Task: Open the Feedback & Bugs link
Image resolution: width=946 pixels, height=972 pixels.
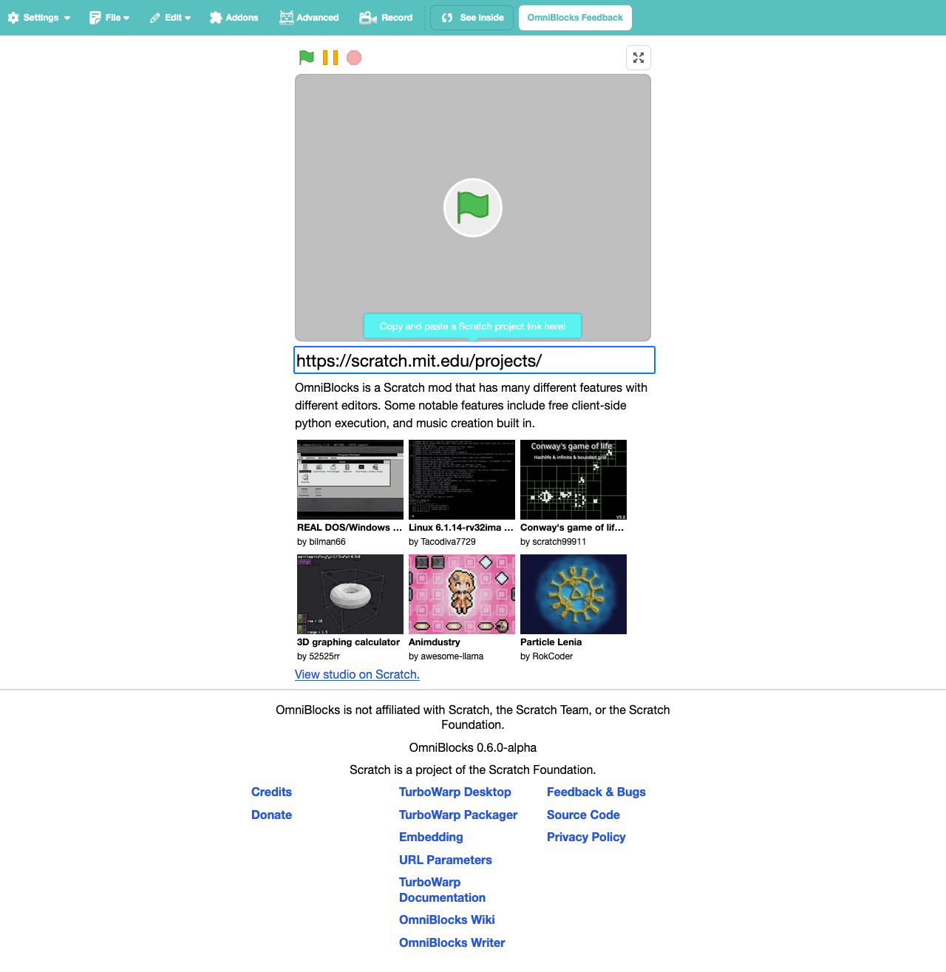Action: [x=596, y=792]
